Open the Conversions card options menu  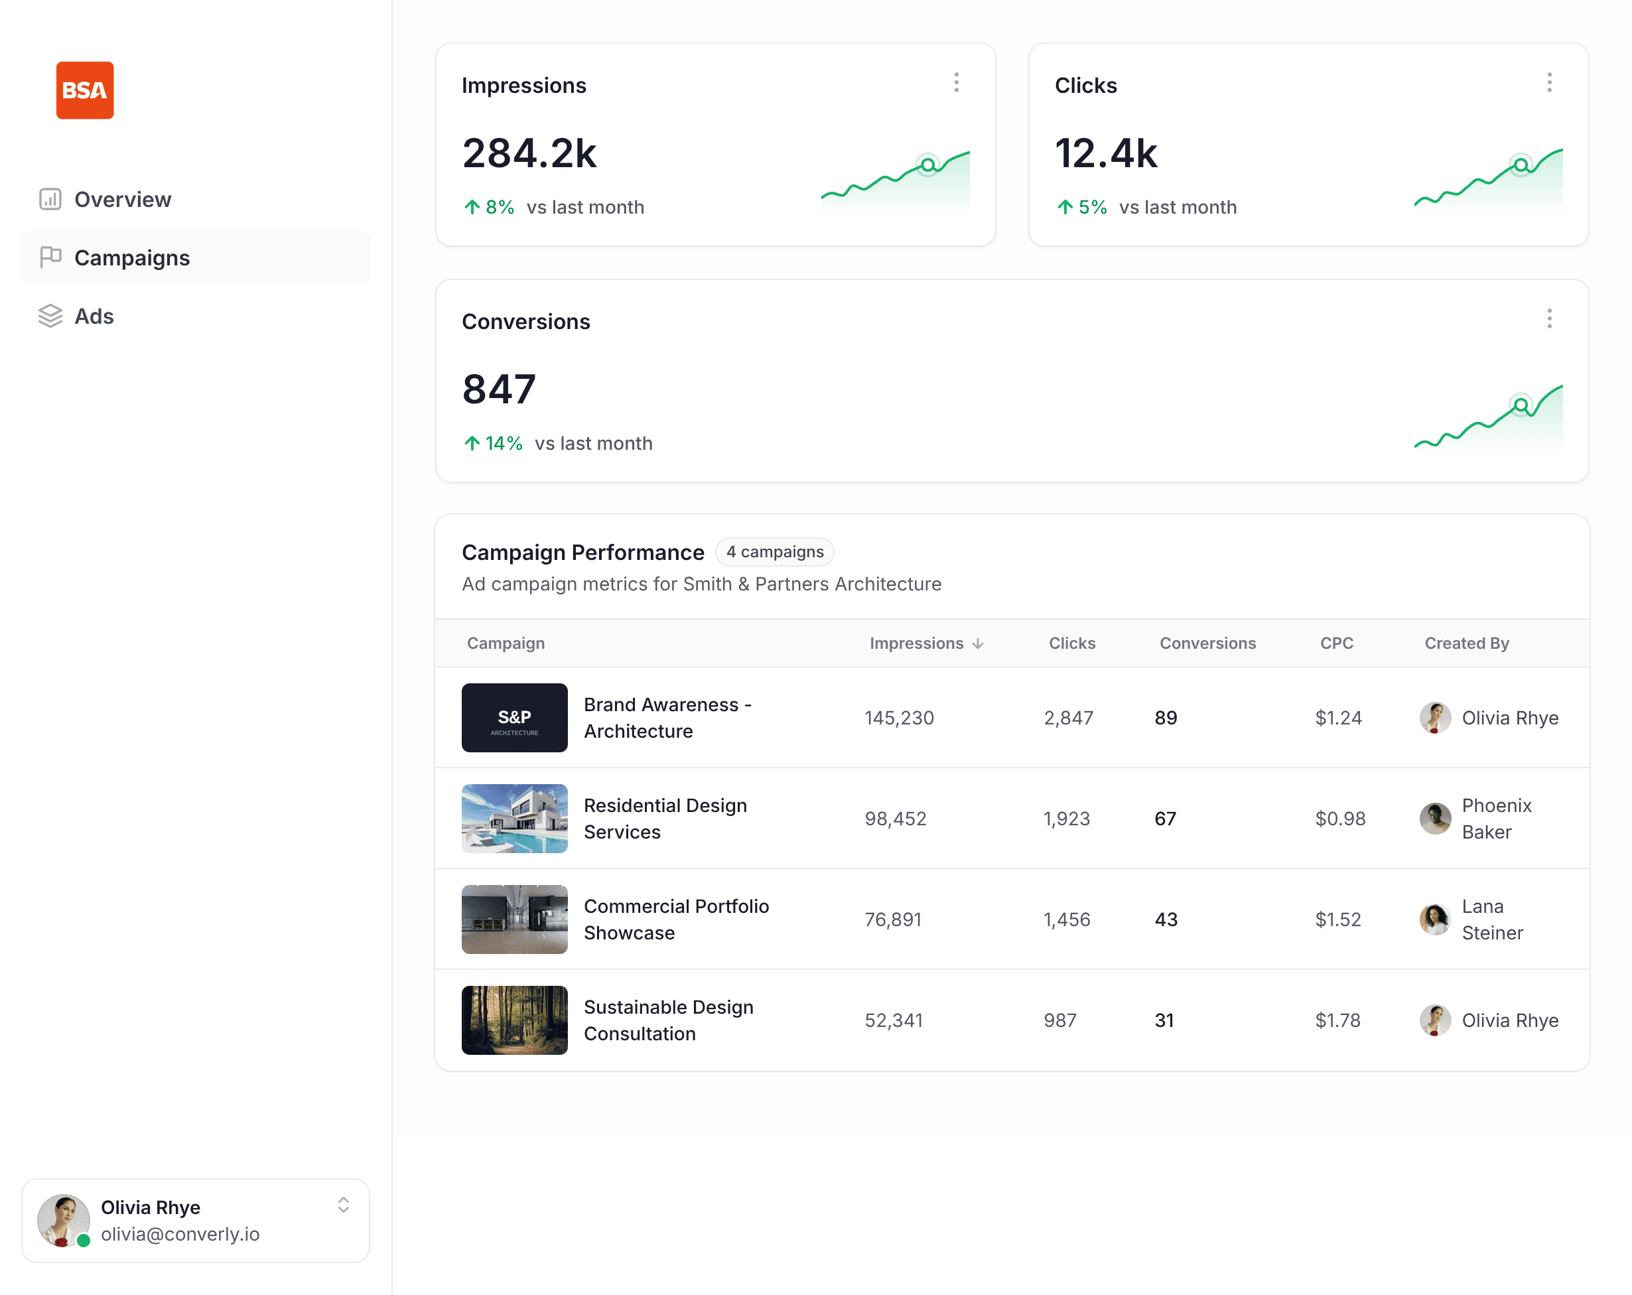1548,319
